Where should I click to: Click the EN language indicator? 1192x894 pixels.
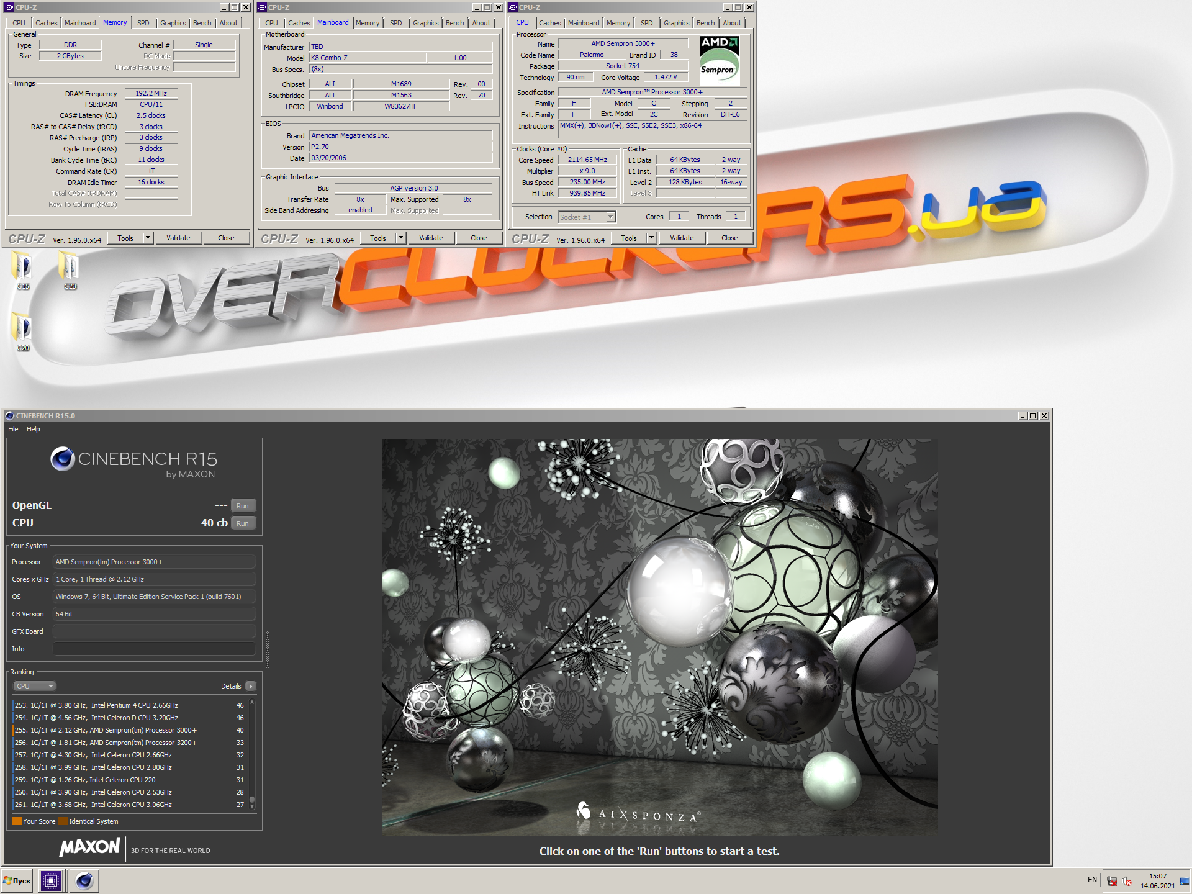pos(1092,880)
